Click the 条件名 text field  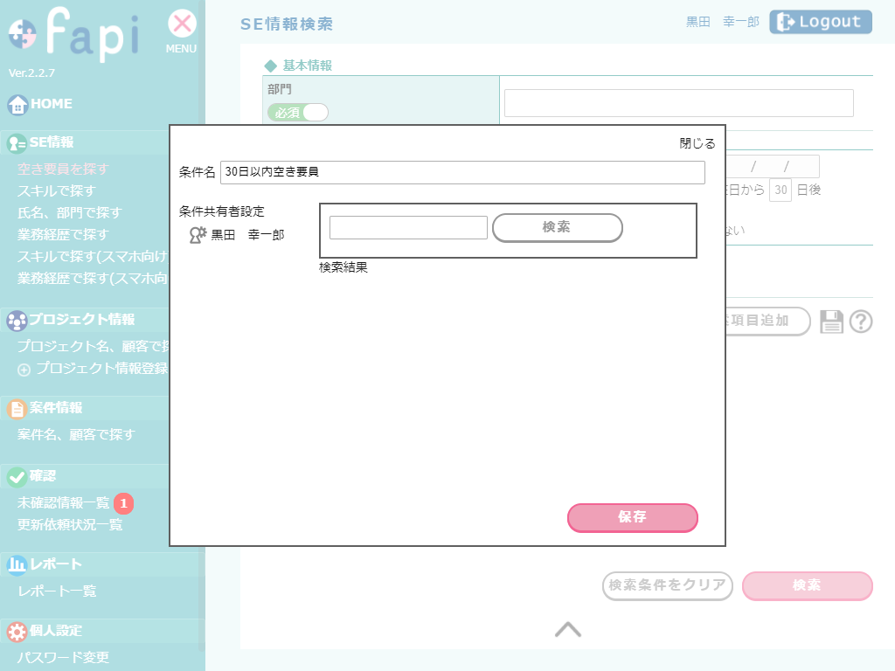click(x=462, y=172)
